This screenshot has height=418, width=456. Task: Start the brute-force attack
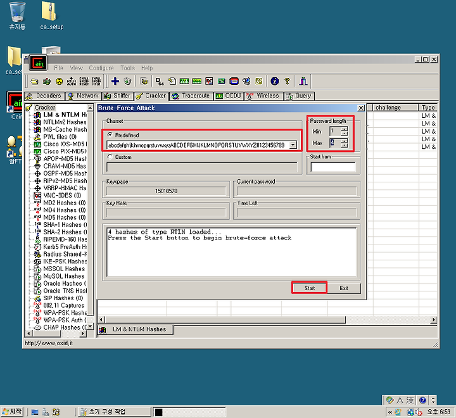point(310,288)
